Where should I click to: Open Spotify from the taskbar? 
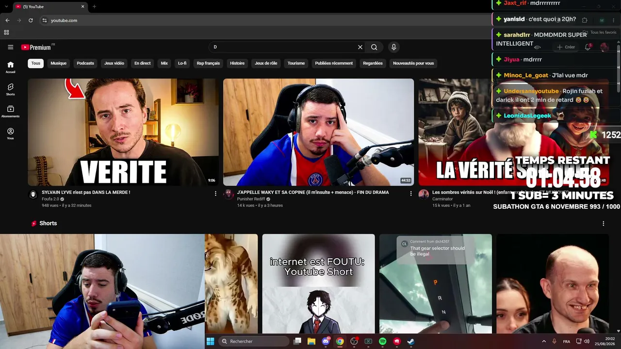click(x=382, y=341)
